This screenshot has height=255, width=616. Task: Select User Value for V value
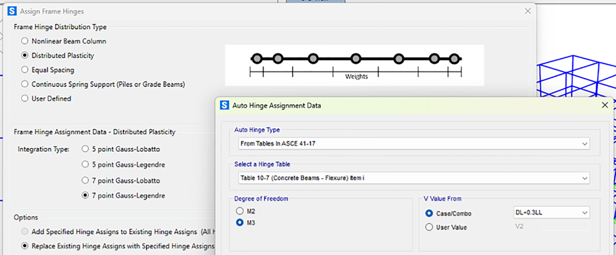point(429,227)
